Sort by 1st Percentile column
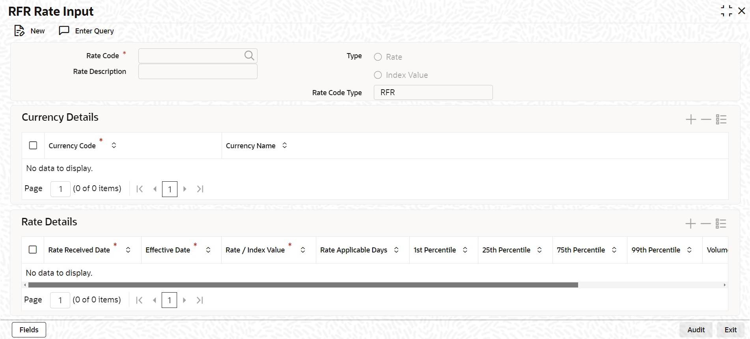This screenshot has width=750, height=339. (465, 250)
